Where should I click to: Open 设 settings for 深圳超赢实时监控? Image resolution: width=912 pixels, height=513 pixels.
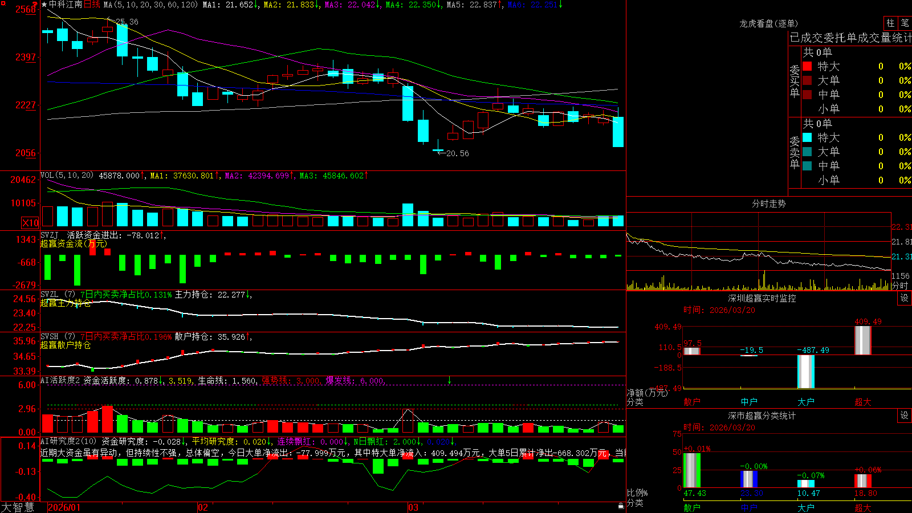coord(905,298)
